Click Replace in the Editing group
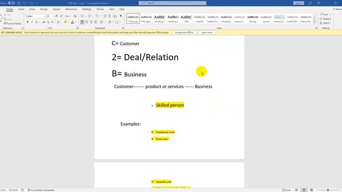Viewport: 342px width, 192px height. [x=325, y=19]
